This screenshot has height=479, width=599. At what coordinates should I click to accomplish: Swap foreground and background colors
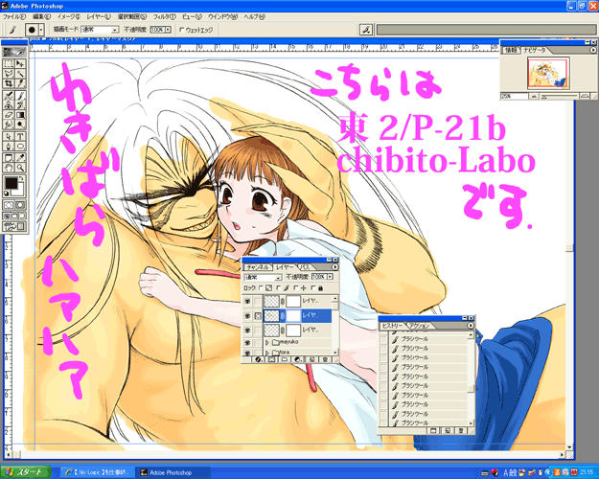(x=22, y=178)
